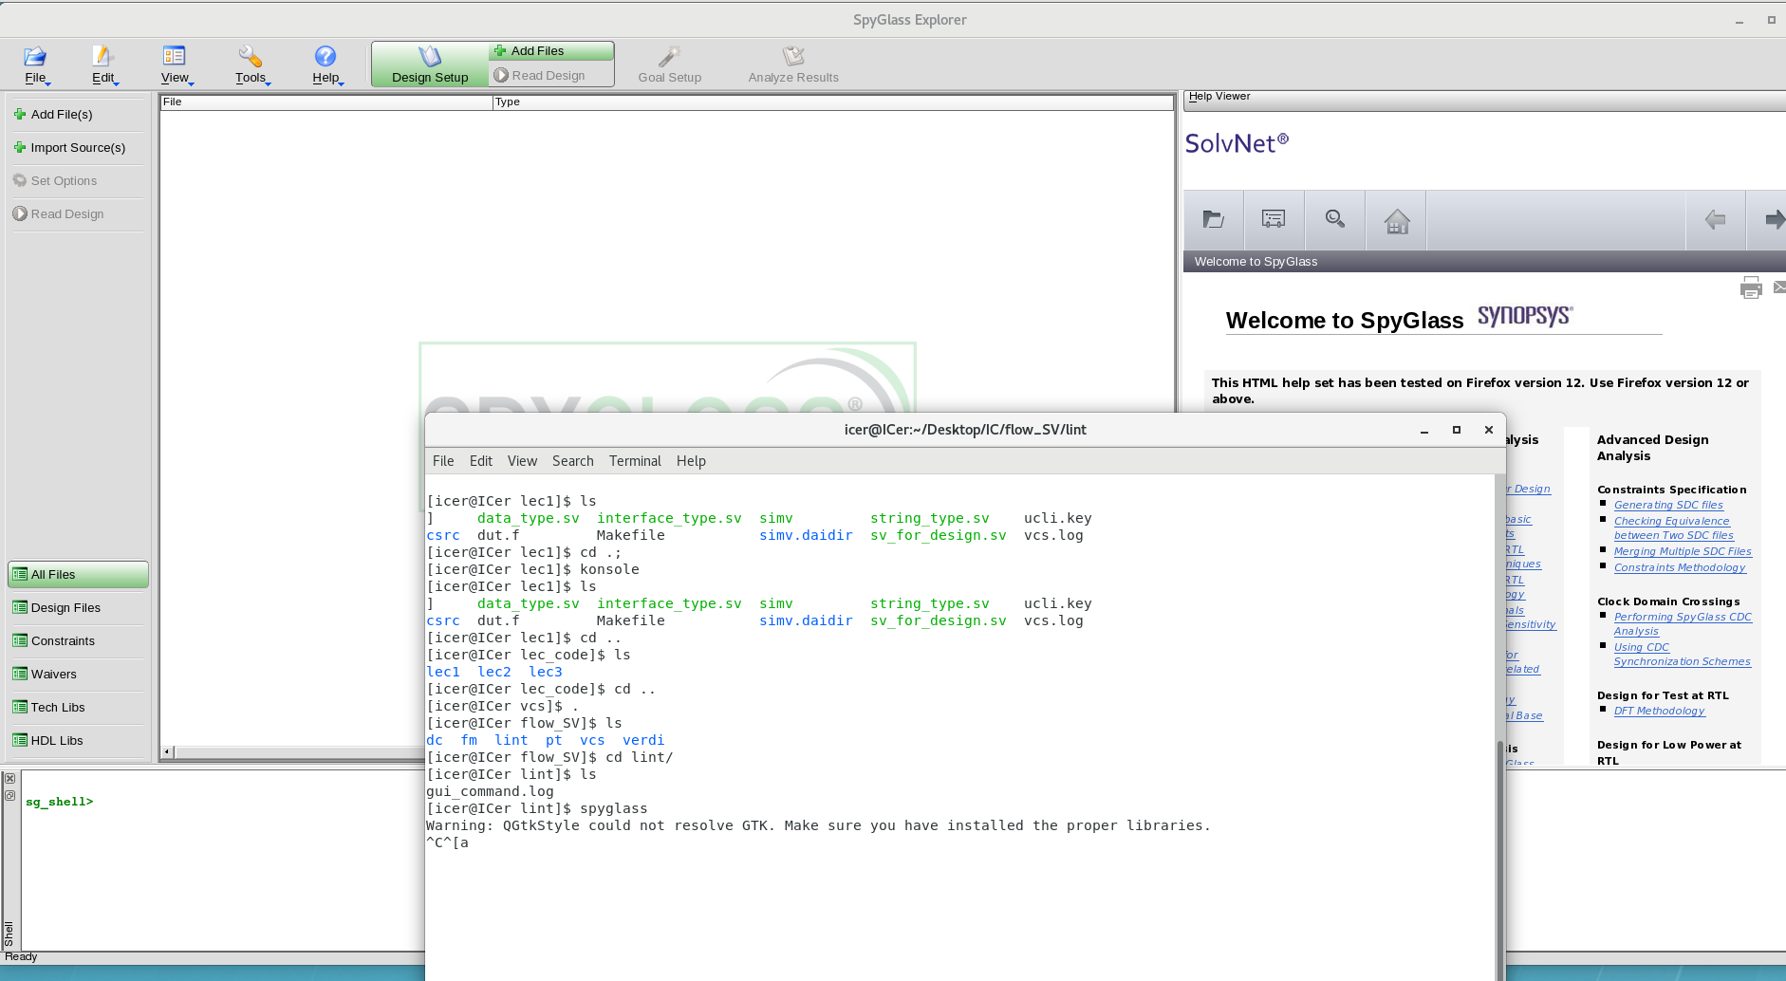This screenshot has height=981, width=1786.
Task: Show the Tech Libs category
Action: [78, 707]
